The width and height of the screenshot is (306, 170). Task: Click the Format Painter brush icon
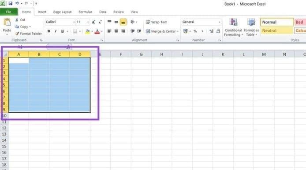(x=17, y=34)
